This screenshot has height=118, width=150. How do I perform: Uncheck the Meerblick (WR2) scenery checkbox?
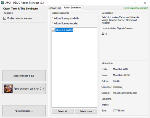coord(53,30)
